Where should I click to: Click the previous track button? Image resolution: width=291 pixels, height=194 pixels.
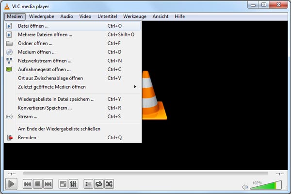[x=28, y=184]
